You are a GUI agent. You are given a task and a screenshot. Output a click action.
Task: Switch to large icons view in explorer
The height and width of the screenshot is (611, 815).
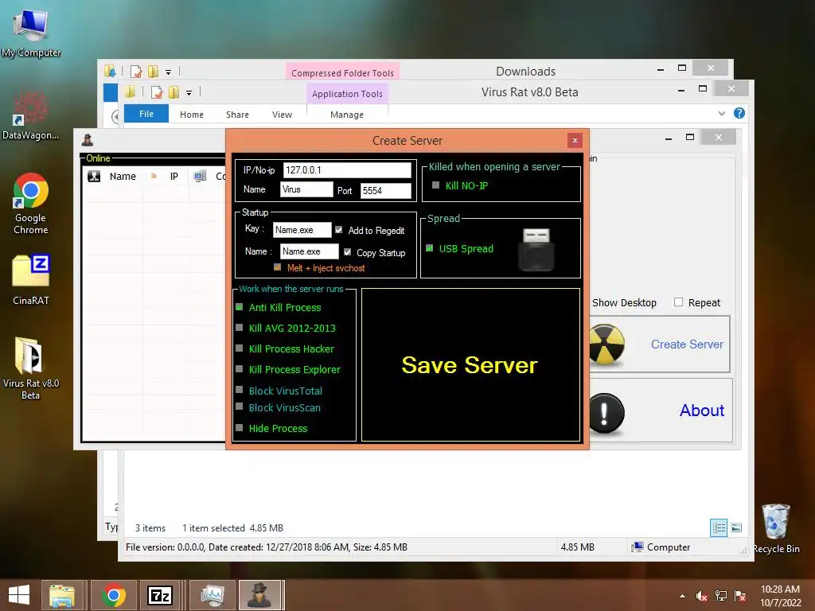(736, 528)
